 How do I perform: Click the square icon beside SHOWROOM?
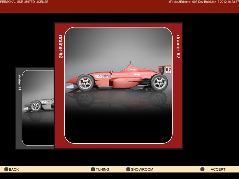(128, 169)
